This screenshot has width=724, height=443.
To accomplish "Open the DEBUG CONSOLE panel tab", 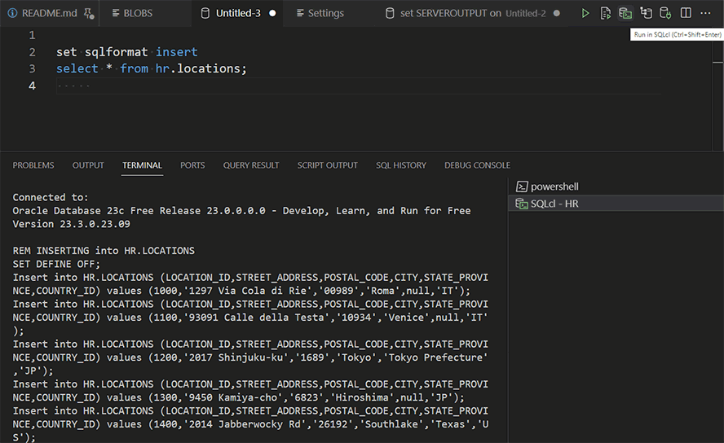I will click(x=477, y=165).
